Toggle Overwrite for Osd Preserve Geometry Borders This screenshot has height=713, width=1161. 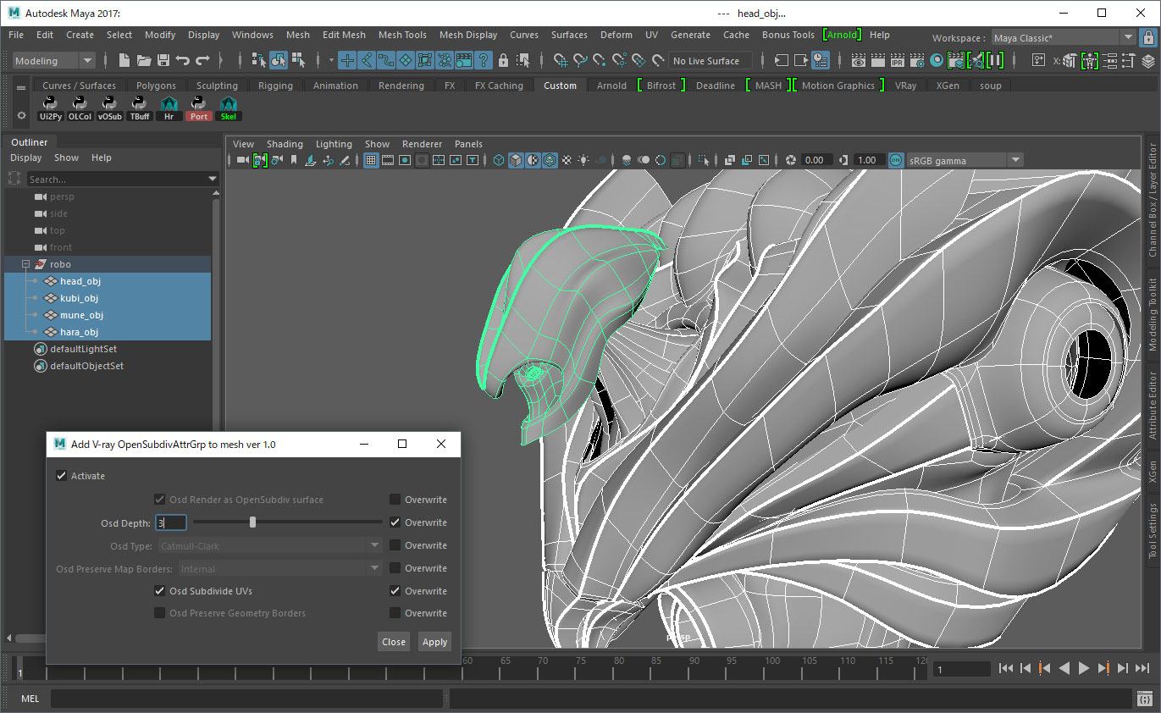395,613
